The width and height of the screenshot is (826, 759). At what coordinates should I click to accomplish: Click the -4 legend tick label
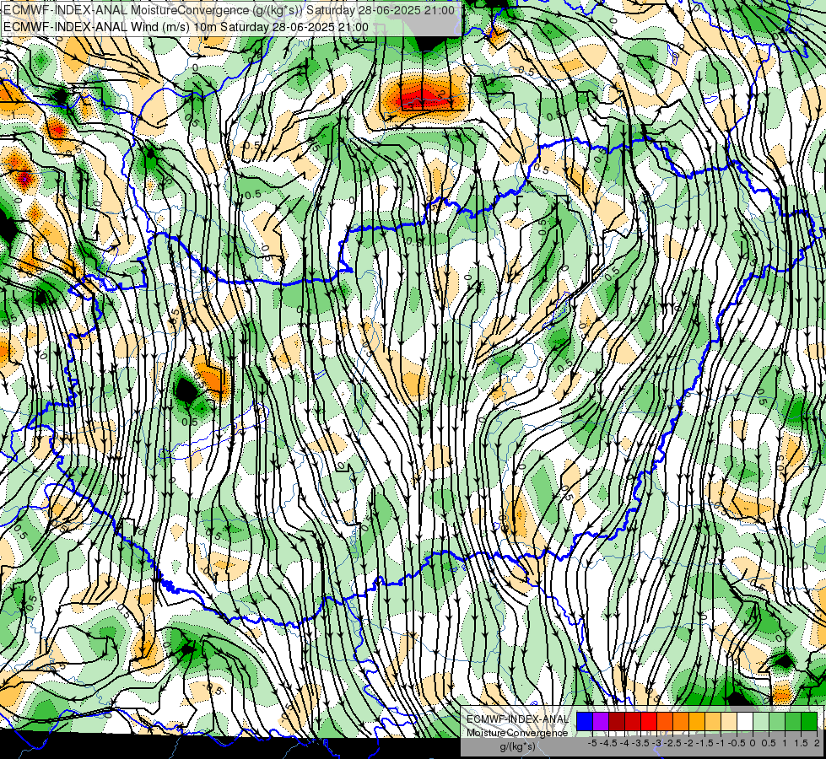(624, 743)
